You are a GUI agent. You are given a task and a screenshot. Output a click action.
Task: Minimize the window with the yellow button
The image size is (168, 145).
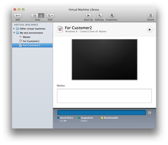coord(19,10)
